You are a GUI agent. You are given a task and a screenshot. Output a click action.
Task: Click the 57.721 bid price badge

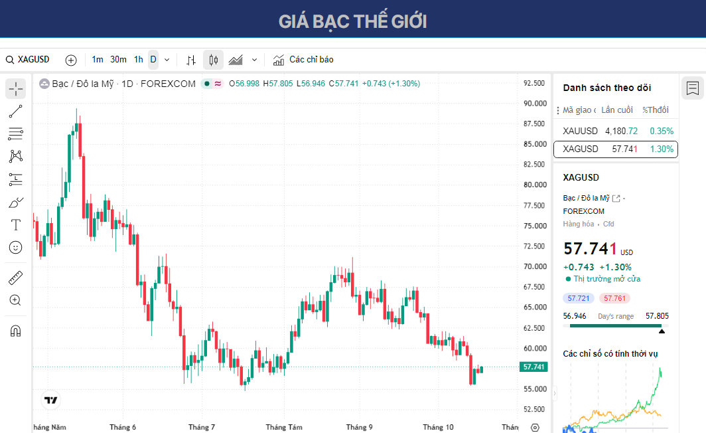pos(579,298)
